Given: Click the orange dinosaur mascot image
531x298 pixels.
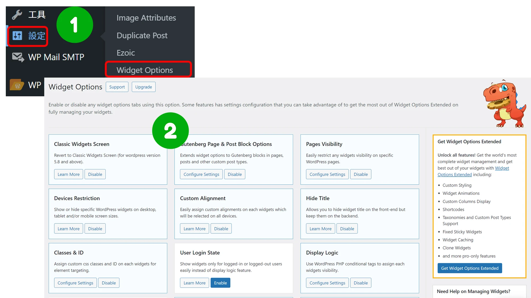Looking at the screenshot, I should pyautogui.click(x=504, y=104).
